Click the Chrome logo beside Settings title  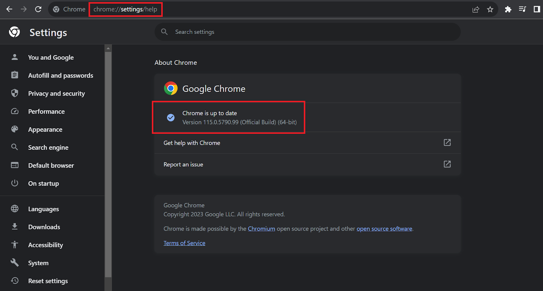click(14, 32)
